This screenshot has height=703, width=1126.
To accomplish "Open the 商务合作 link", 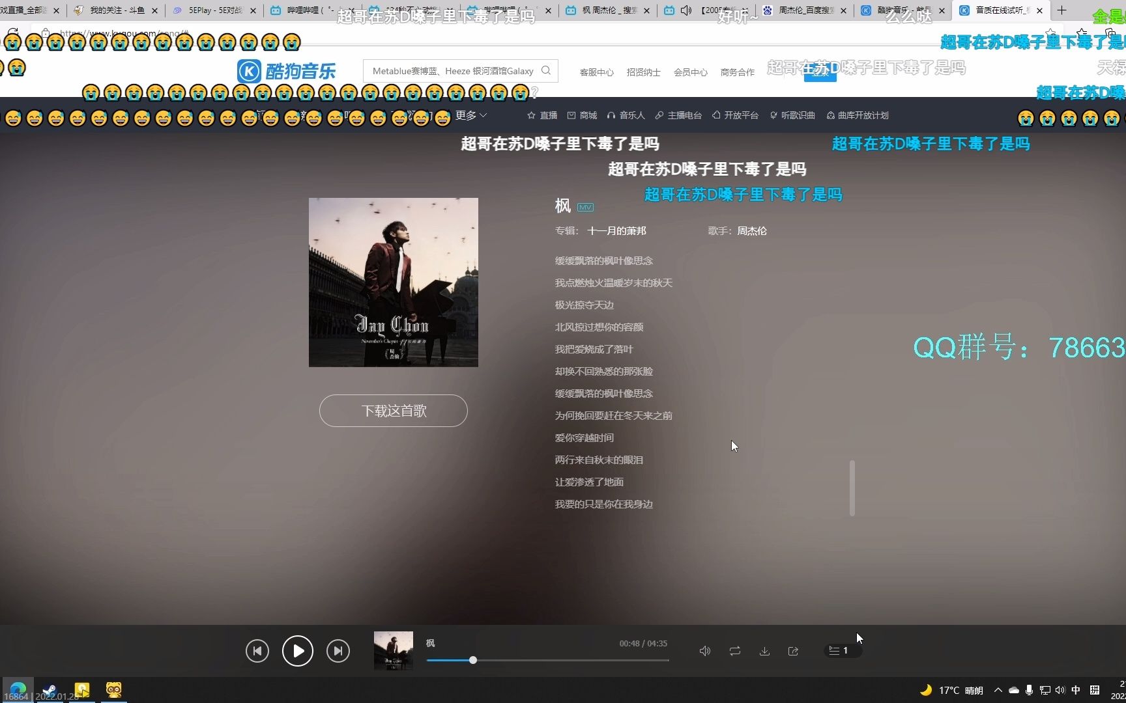I will [738, 72].
